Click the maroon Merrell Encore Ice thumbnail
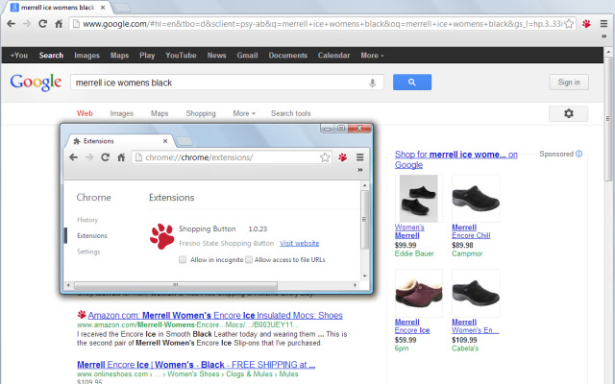 (419, 293)
